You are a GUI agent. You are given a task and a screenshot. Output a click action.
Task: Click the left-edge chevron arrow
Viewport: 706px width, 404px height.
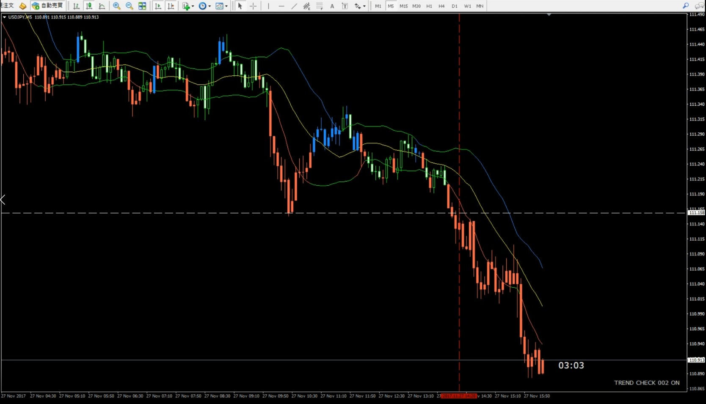[x=3, y=200]
